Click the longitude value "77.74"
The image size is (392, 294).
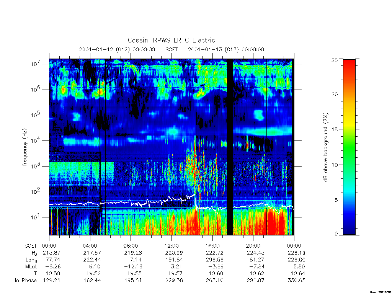pos(53,260)
